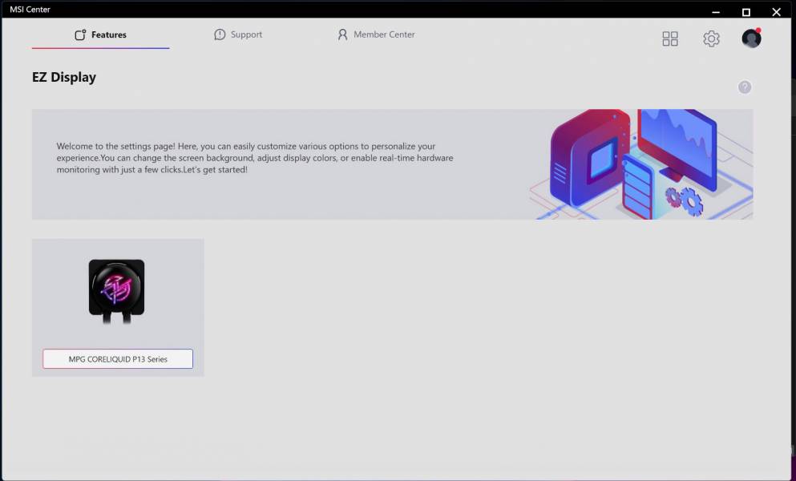Click the red notification dot on the avatar

pos(758,30)
